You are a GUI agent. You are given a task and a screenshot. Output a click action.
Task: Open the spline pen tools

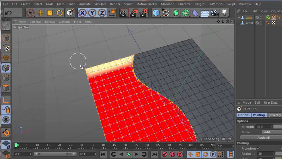pyautogui.click(x=166, y=13)
